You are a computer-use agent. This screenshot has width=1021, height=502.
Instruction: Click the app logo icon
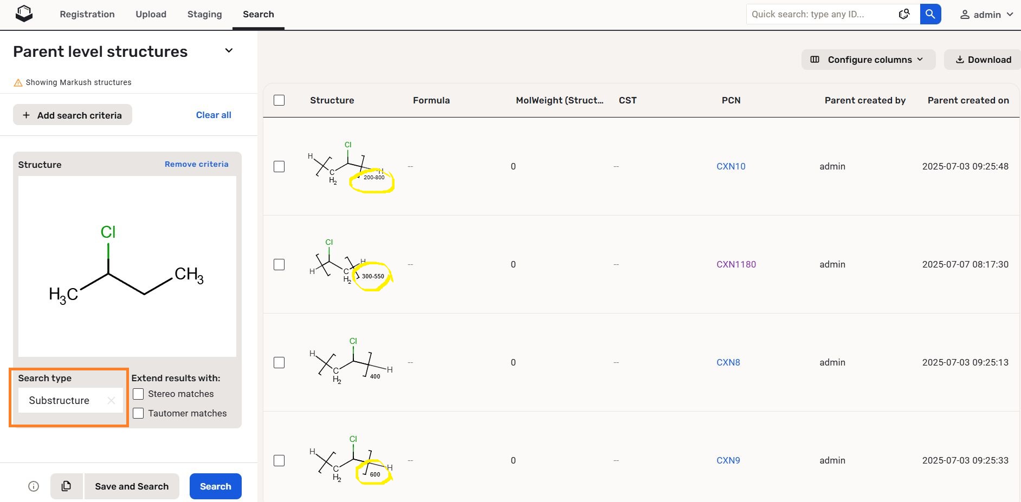click(24, 14)
